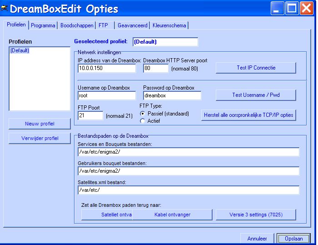Image resolution: width=318 pixels, height=245 pixels.
Task: Click the FTP Poort field
Action: point(90,115)
